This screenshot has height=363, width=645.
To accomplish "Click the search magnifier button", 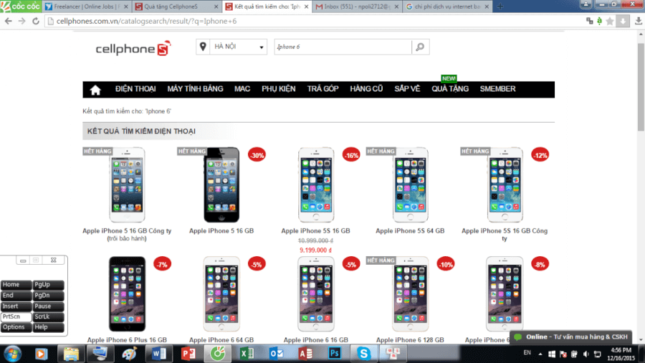I will click(421, 47).
